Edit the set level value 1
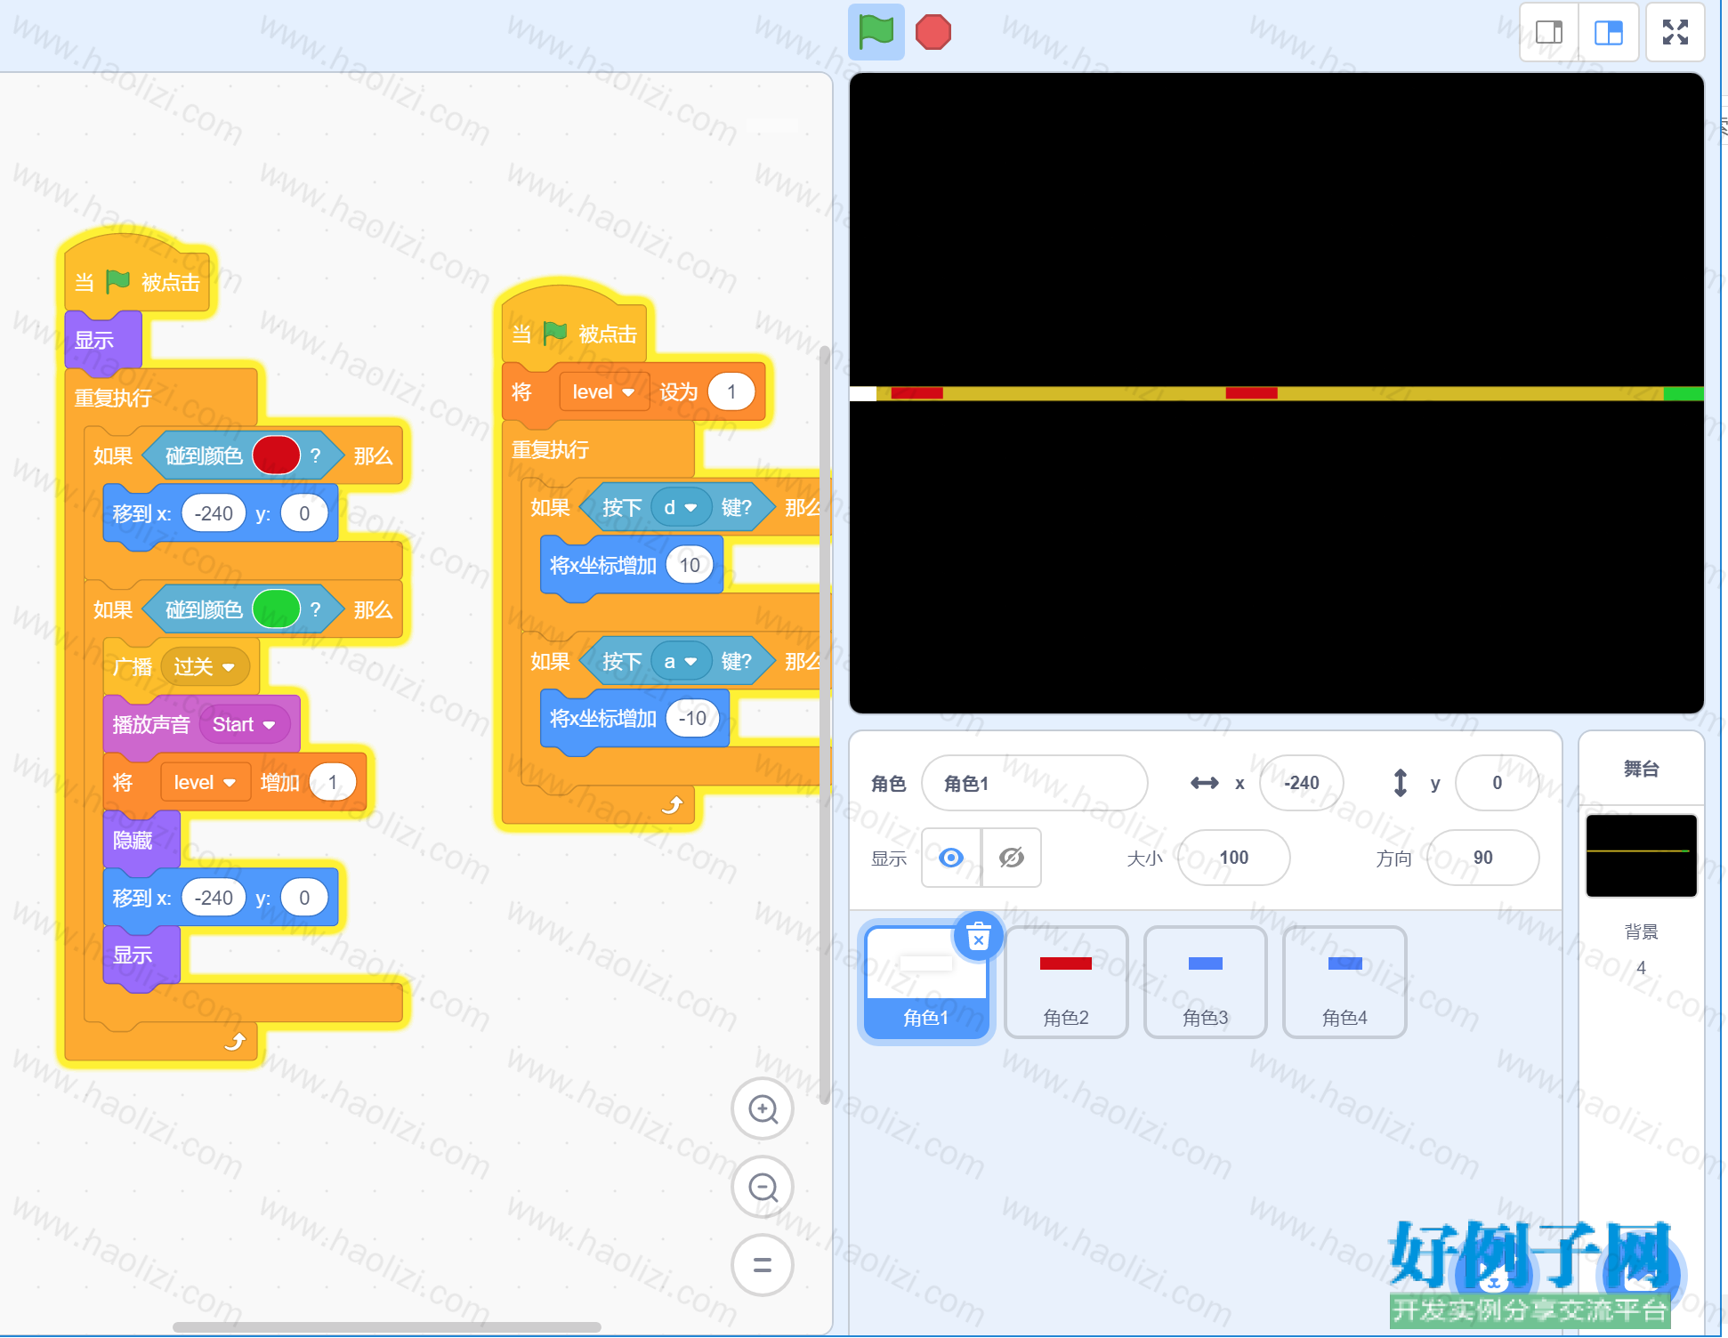 (731, 392)
